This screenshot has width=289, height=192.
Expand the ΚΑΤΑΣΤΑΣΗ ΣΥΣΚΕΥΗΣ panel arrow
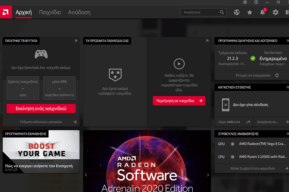pos(287,87)
